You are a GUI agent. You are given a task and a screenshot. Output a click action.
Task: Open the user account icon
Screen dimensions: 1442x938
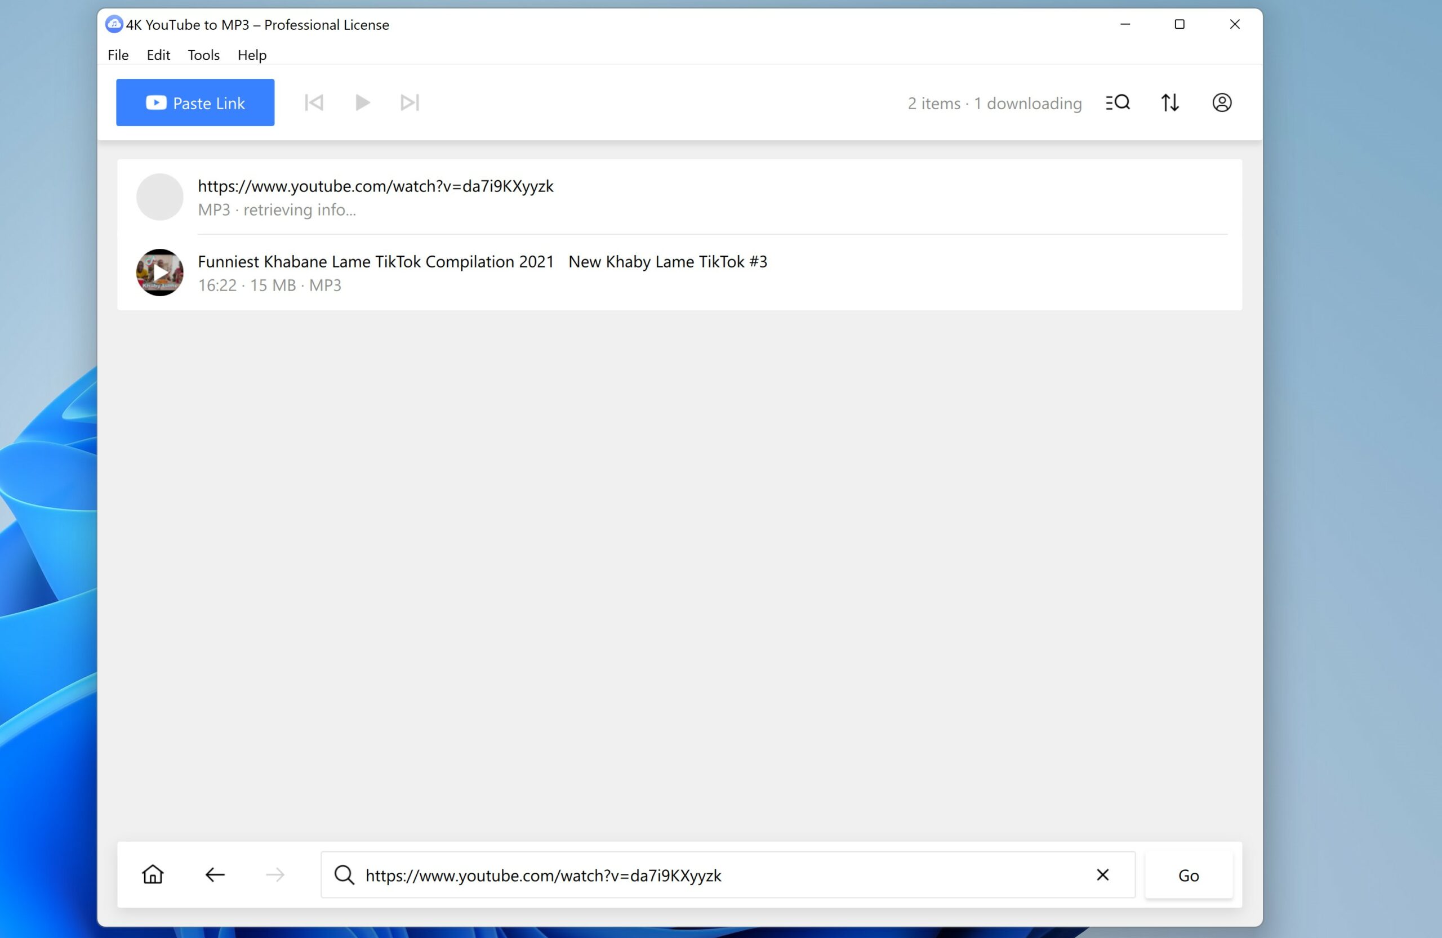tap(1222, 102)
